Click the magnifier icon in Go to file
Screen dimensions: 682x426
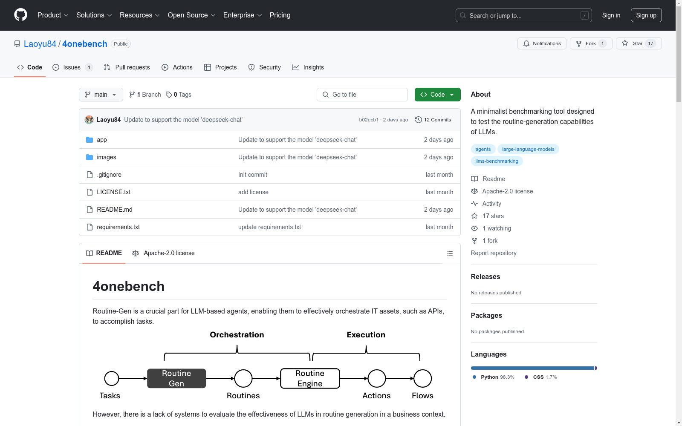tap(326, 95)
